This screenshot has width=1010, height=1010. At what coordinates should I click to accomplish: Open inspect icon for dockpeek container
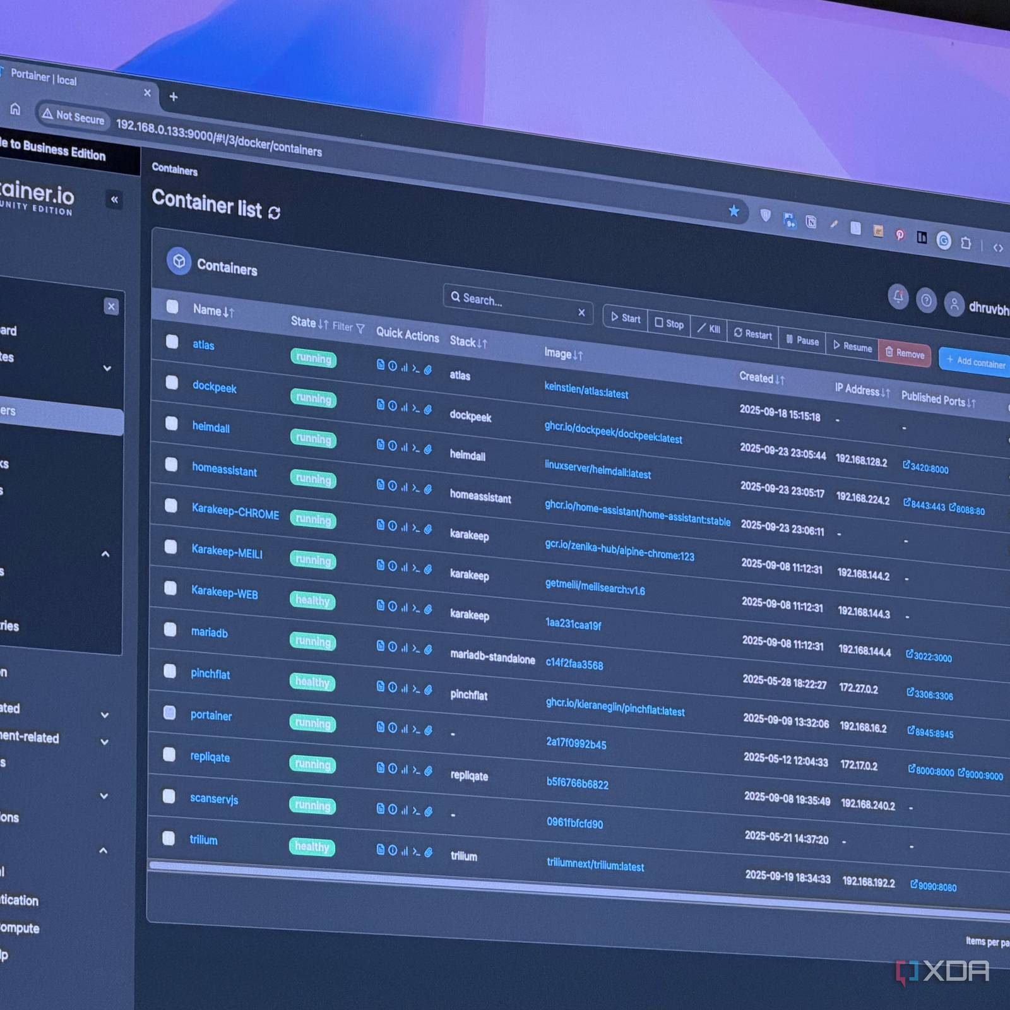[393, 406]
